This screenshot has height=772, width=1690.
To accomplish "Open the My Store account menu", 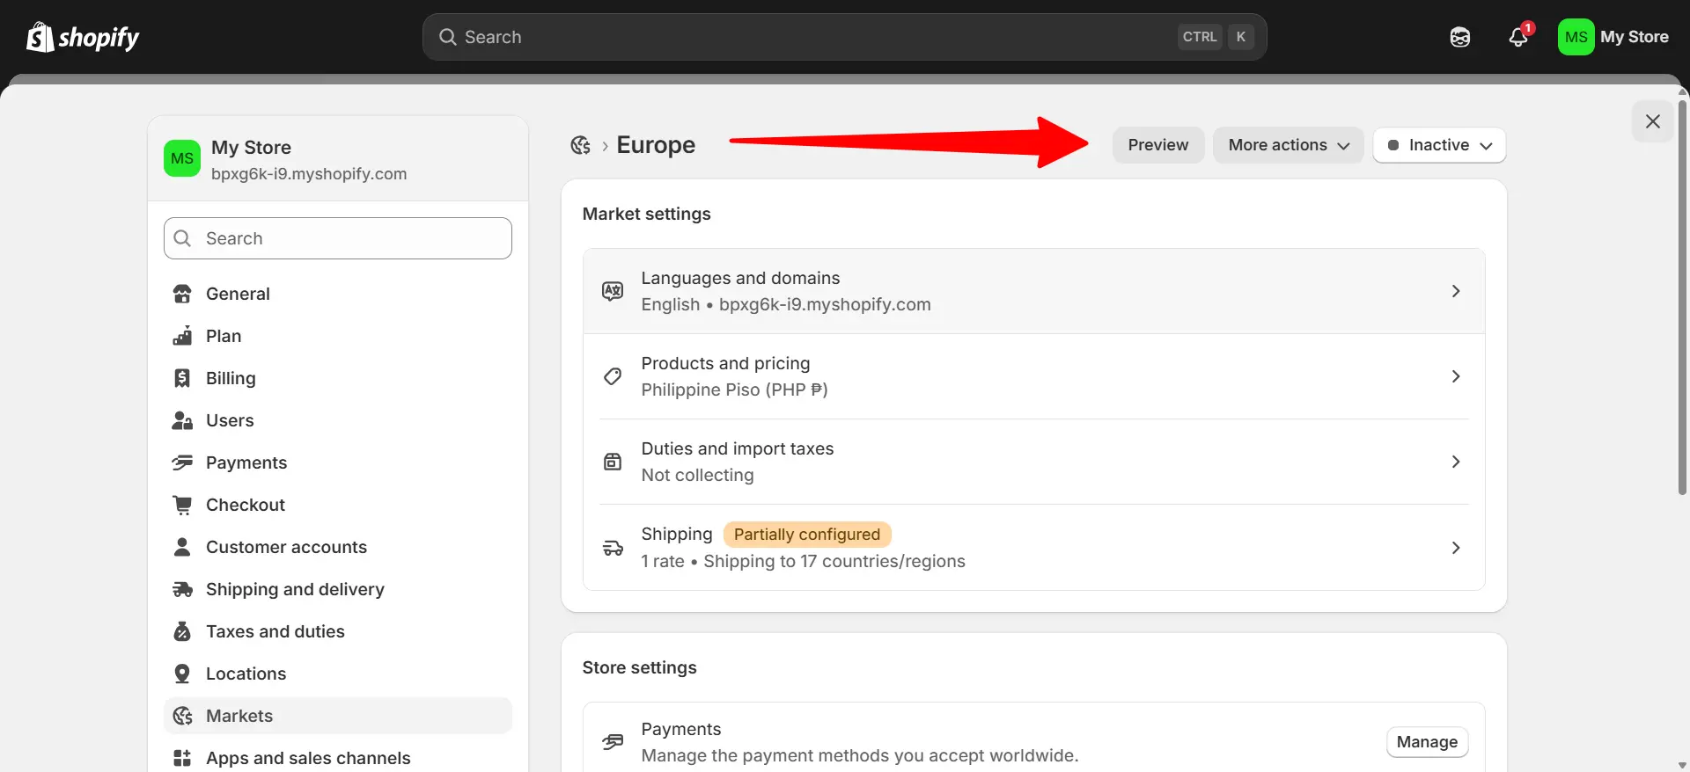I will click(1614, 37).
